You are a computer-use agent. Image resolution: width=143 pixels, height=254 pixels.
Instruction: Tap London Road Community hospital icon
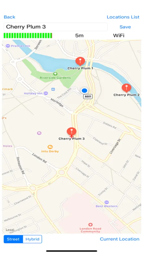tap(90, 225)
